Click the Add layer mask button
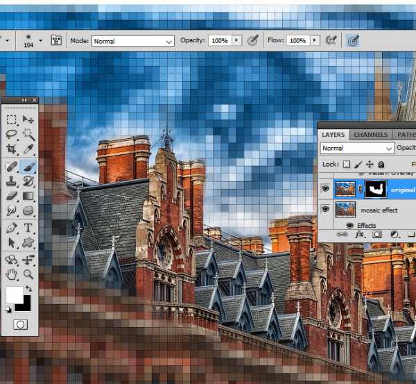The image size is (416, 384). pos(376,235)
